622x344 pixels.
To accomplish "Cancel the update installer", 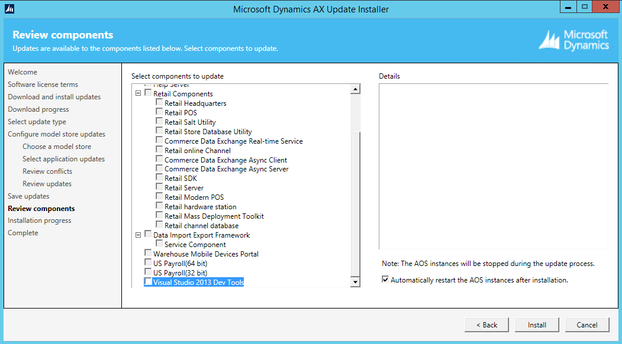I will (x=586, y=324).
